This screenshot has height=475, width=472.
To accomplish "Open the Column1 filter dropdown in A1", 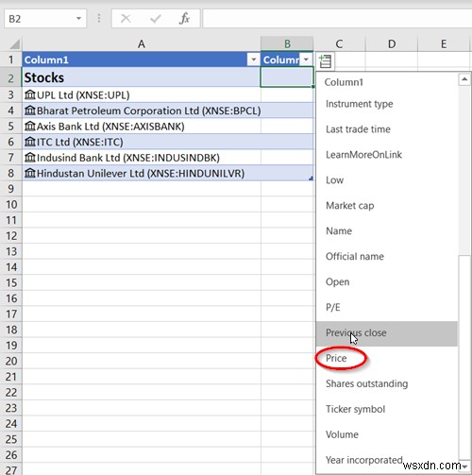I will click(x=253, y=59).
